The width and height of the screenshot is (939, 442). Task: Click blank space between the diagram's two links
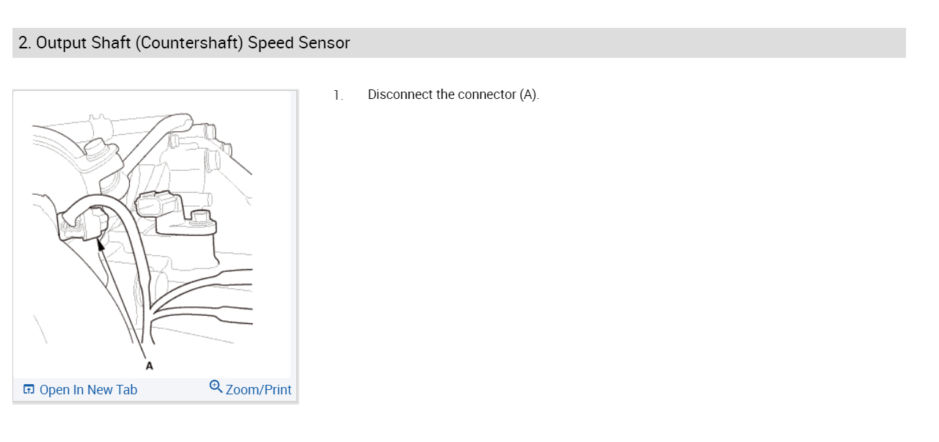click(x=172, y=390)
